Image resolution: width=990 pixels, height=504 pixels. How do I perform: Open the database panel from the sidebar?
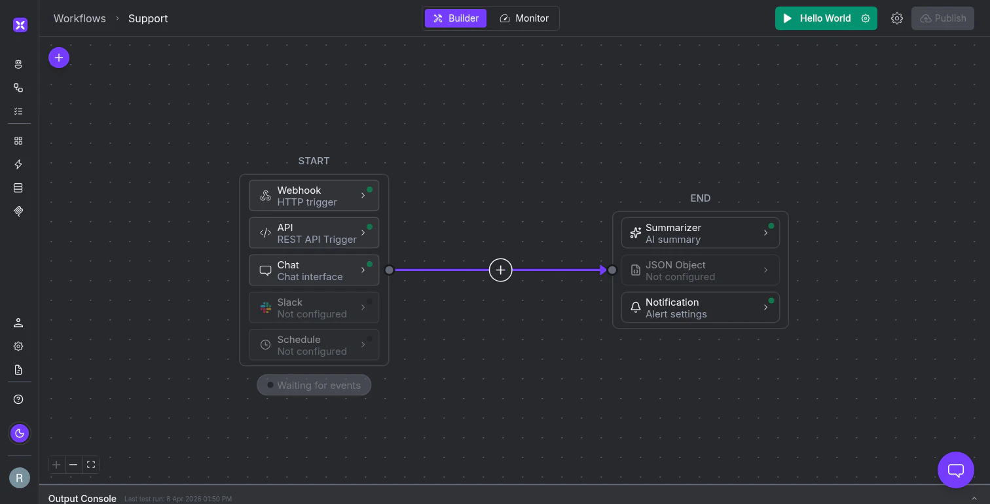click(18, 188)
